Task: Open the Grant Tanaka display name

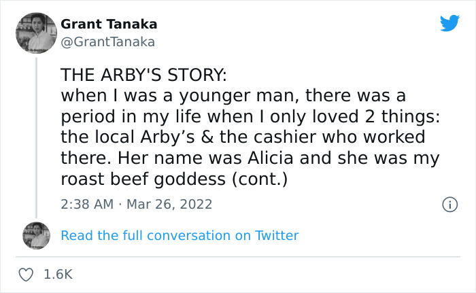Action: click(x=109, y=24)
